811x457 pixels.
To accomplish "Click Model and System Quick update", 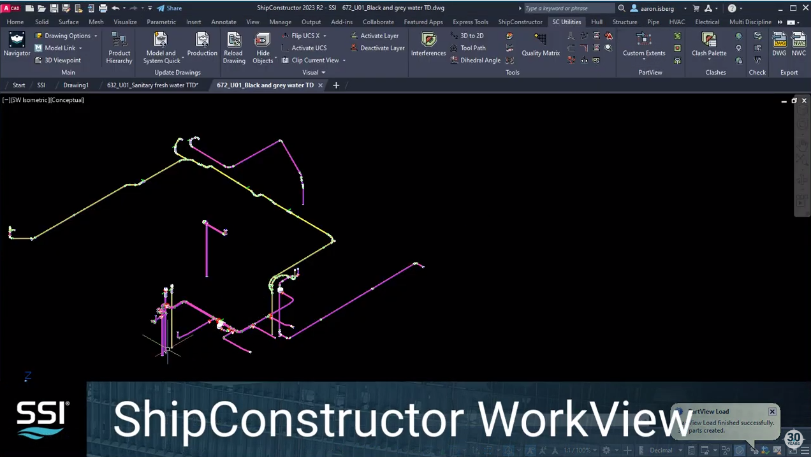I will 161,48.
